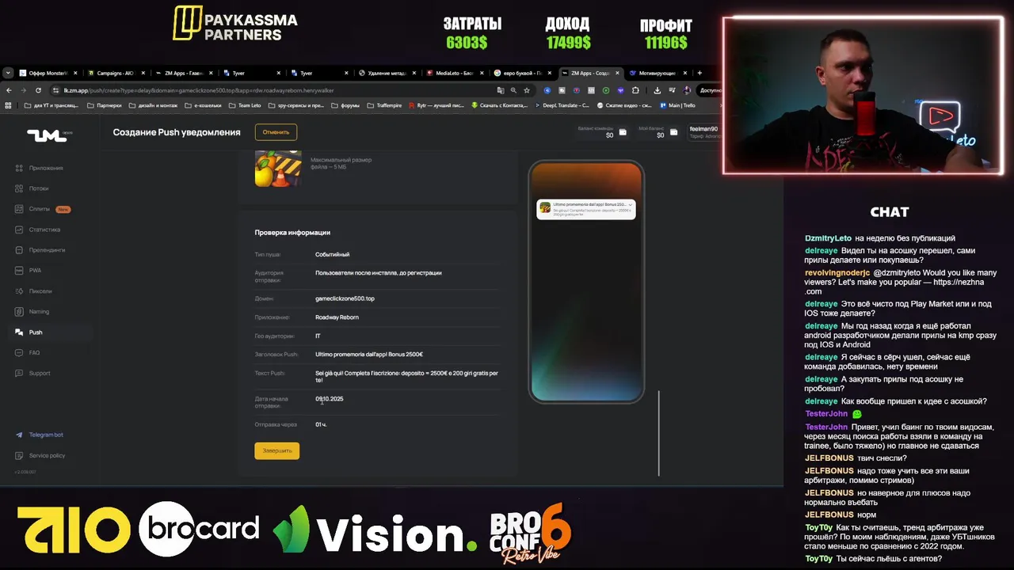
Task: Click the Приложения grid icon
Action: 19,168
